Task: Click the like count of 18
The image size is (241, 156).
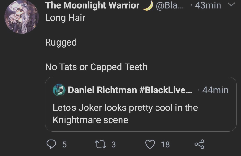Action: tap(165, 144)
